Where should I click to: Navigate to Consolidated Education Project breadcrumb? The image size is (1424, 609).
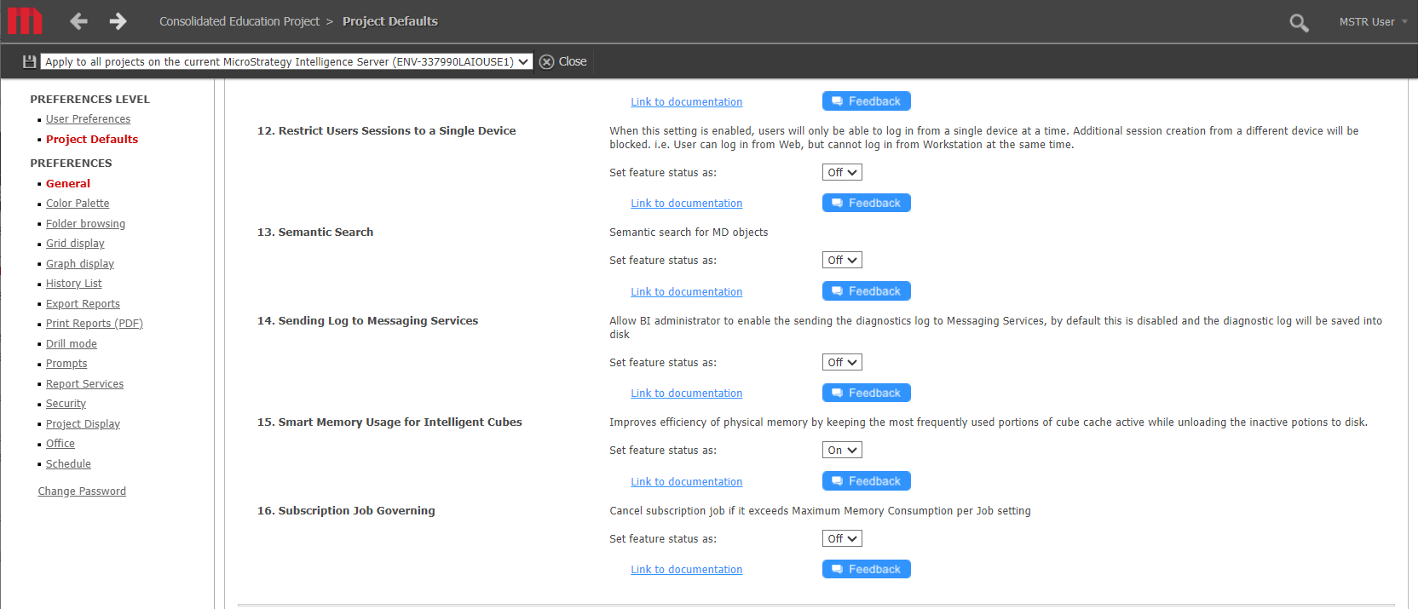tap(239, 21)
